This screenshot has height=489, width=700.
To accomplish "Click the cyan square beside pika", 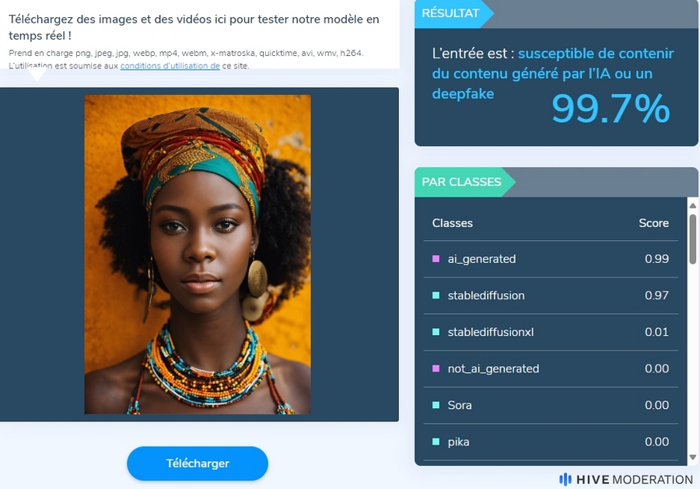I will [x=436, y=442].
